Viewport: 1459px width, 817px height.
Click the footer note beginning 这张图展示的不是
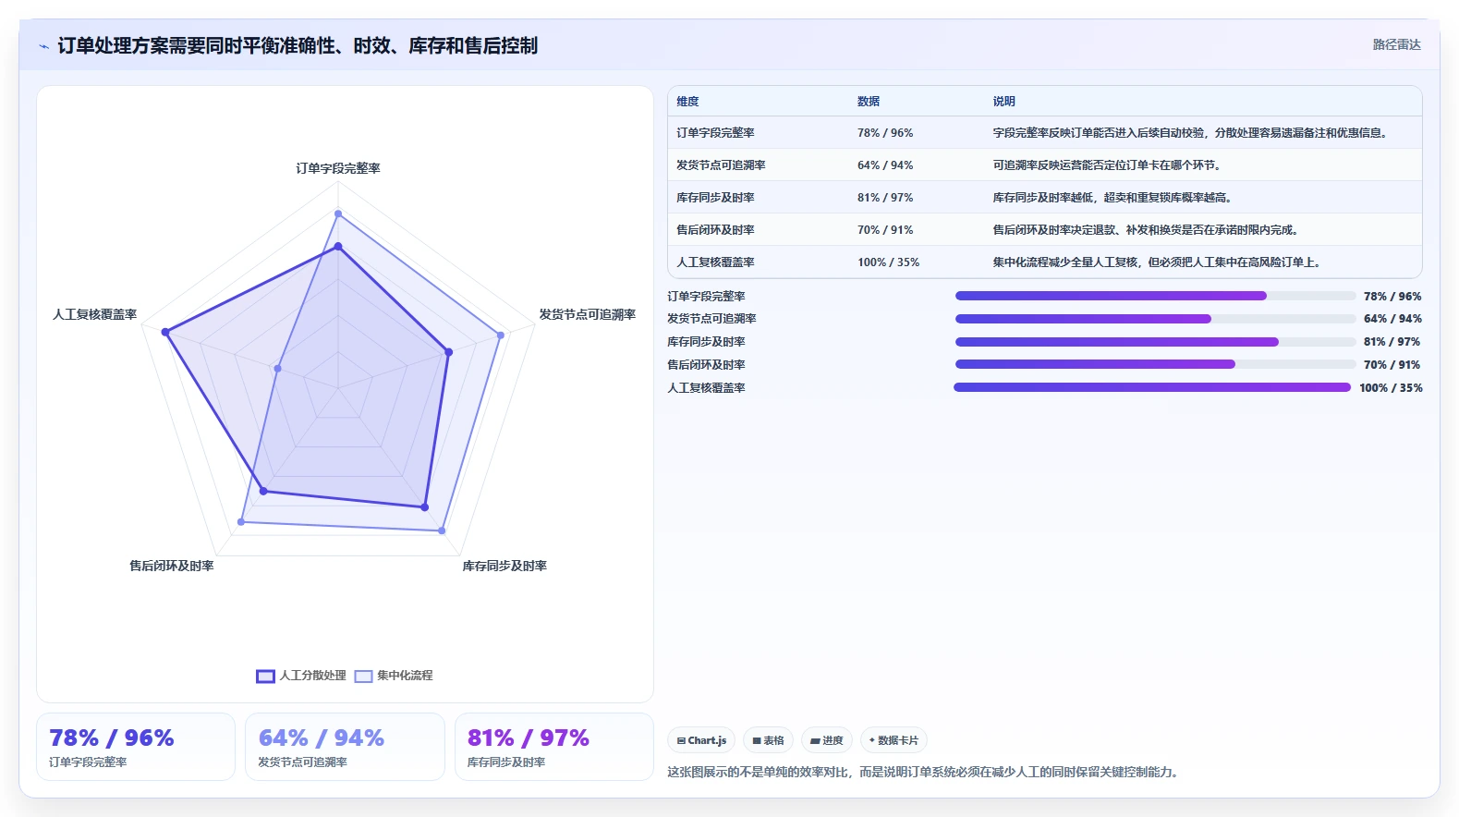pyautogui.click(x=925, y=772)
